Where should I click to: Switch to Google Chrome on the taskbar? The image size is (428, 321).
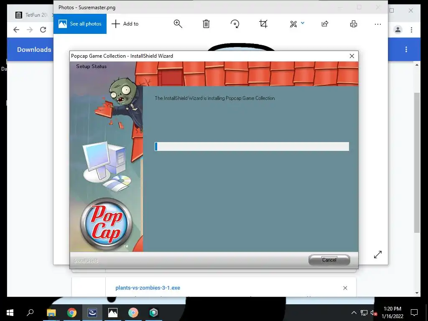pos(72,313)
